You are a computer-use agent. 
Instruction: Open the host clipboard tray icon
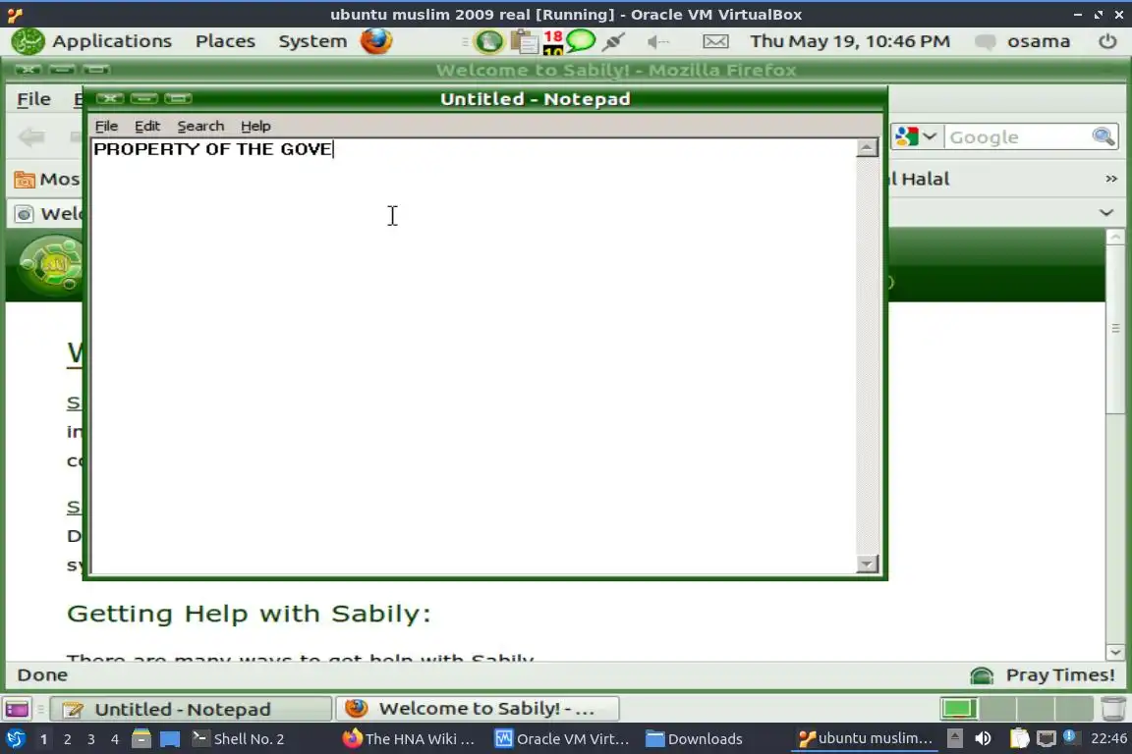tap(1019, 738)
